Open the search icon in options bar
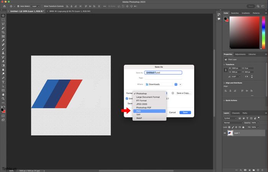The height and width of the screenshot is (172, 268). [x=258, y=7]
